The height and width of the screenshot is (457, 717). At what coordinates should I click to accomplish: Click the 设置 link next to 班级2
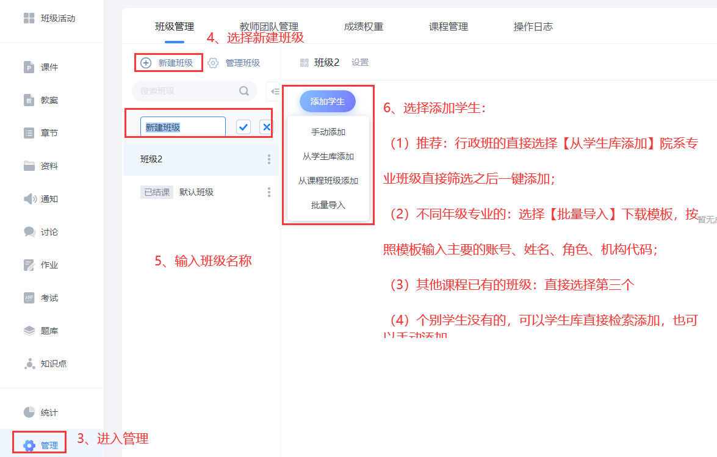360,63
